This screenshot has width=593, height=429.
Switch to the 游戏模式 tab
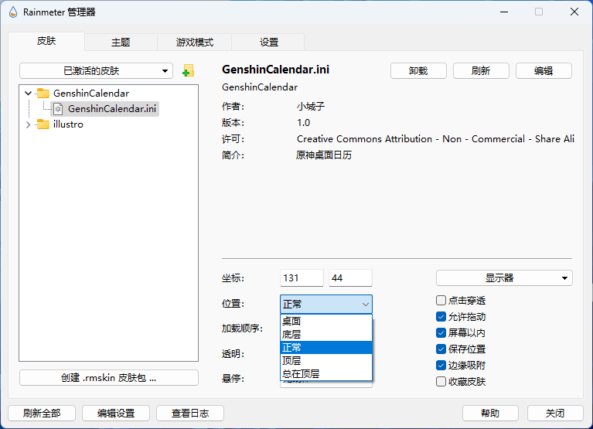pos(194,43)
